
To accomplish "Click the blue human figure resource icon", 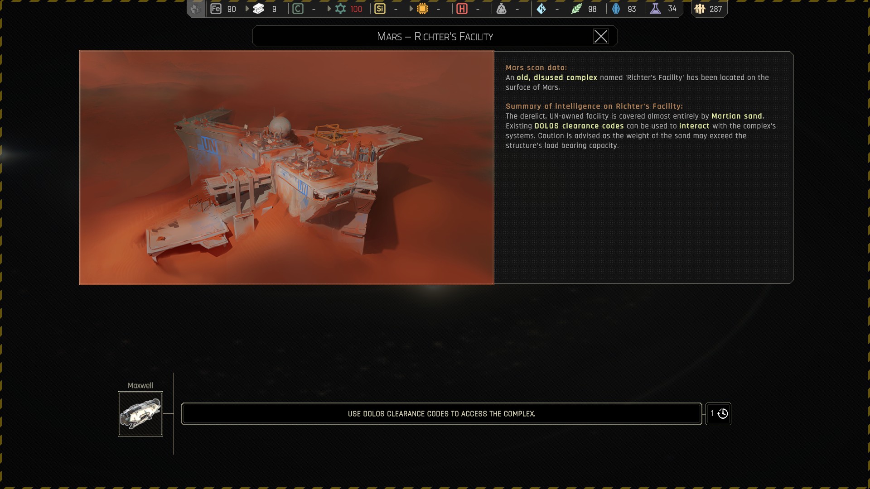I will point(616,9).
